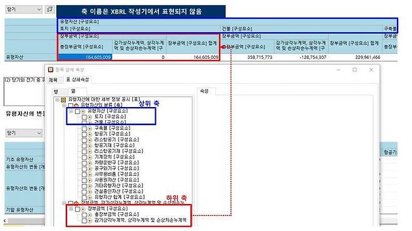The height and width of the screenshot is (231, 412).
Task: Select the 사무용비품 [구성요소] tree label
Action: (116, 174)
